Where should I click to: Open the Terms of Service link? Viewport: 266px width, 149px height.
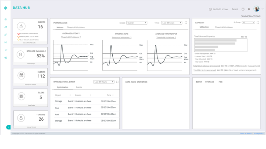tap(246, 134)
